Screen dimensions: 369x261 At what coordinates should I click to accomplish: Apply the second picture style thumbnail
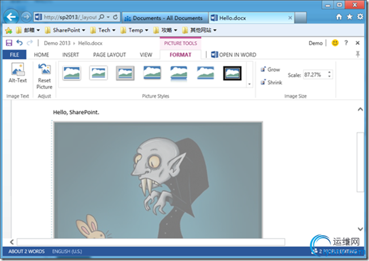(x=99, y=73)
